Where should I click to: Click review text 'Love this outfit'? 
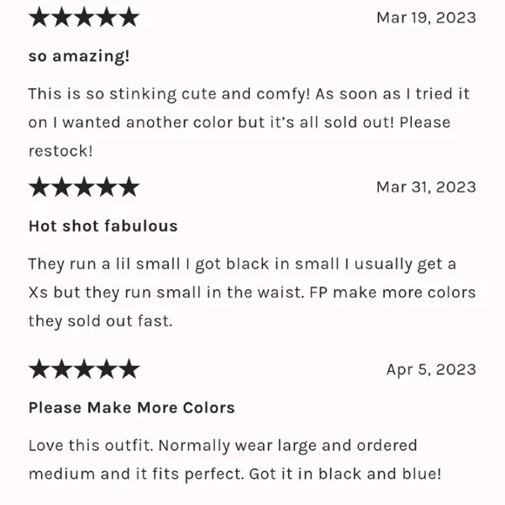[91, 446]
